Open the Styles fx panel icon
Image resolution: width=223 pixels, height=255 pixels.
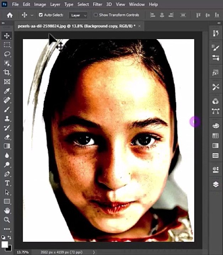[x=216, y=73]
